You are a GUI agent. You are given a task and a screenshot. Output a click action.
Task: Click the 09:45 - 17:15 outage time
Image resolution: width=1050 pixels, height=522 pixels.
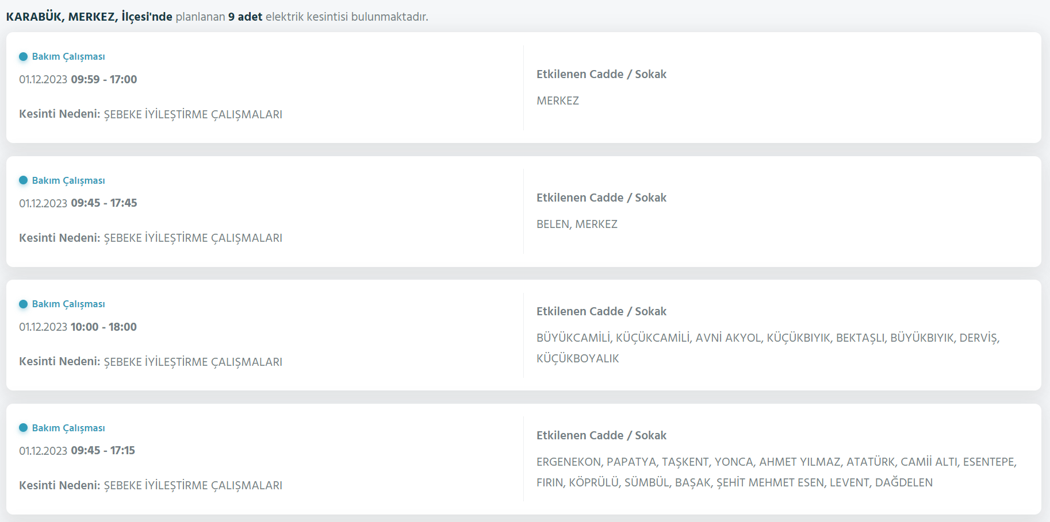point(102,450)
